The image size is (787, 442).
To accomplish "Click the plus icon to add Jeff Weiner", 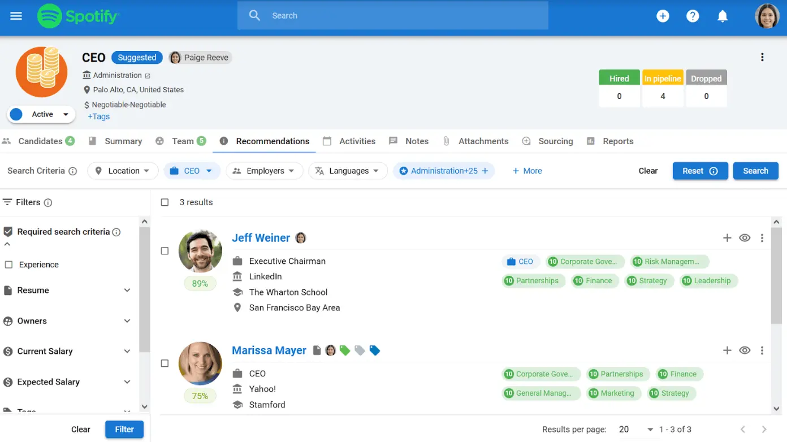I will (727, 237).
